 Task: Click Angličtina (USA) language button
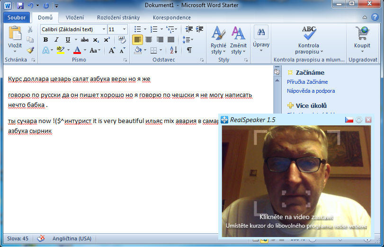click(x=72, y=238)
